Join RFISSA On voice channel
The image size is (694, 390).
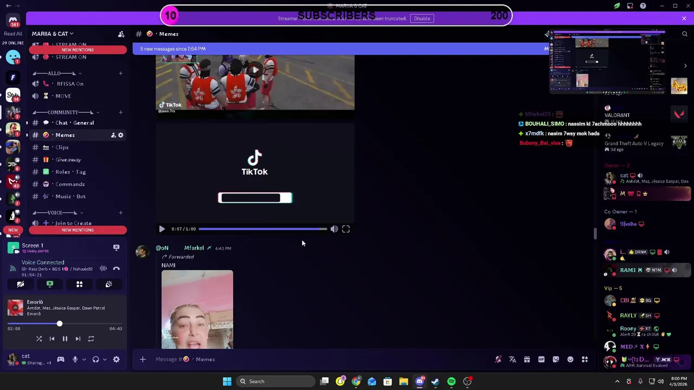[78, 84]
